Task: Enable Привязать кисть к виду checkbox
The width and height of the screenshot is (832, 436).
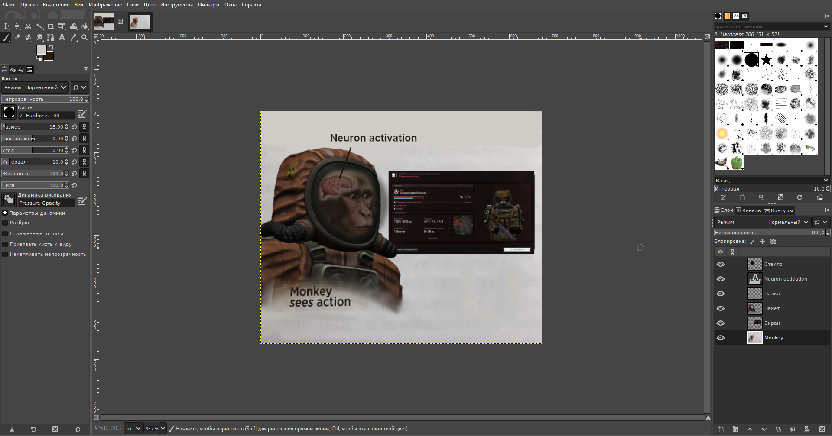Action: point(5,244)
